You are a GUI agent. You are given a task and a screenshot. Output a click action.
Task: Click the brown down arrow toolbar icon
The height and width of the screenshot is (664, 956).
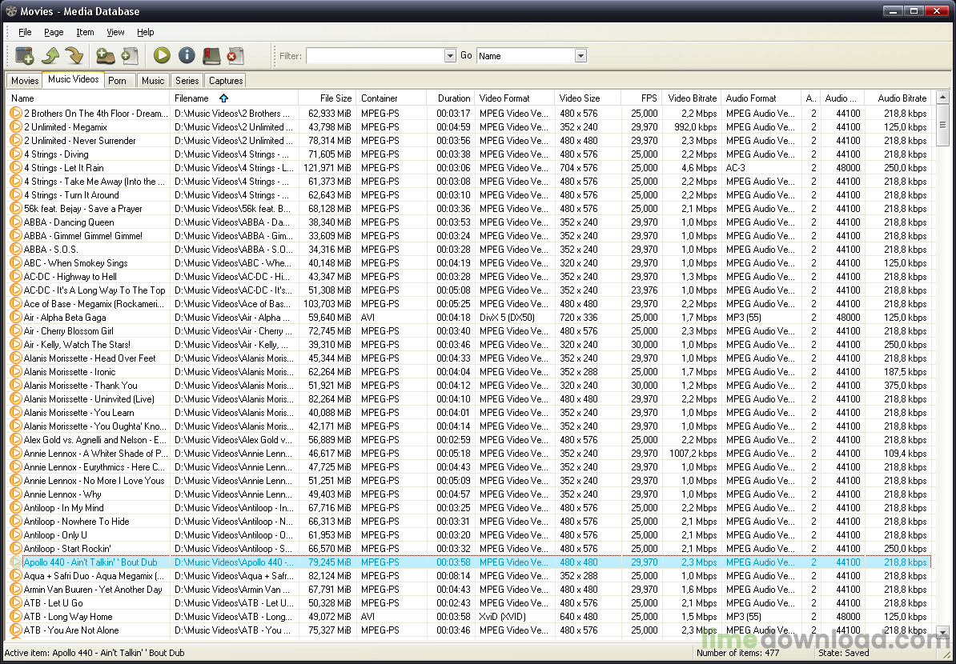pos(74,55)
